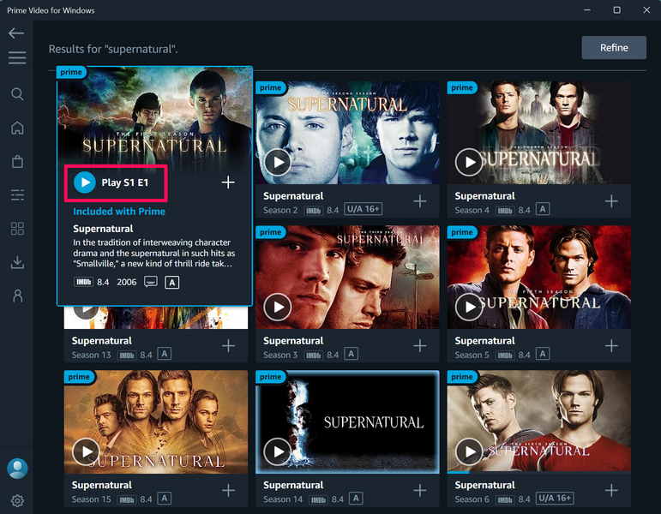Open Categories grid icon in the sidebar
The width and height of the screenshot is (661, 514).
[x=17, y=229]
